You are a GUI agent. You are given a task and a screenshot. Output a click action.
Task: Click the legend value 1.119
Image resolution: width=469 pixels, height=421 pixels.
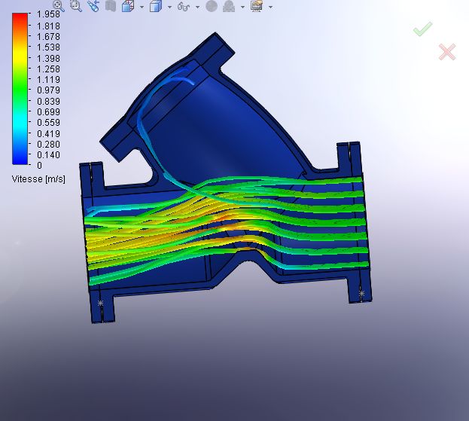tap(48, 80)
